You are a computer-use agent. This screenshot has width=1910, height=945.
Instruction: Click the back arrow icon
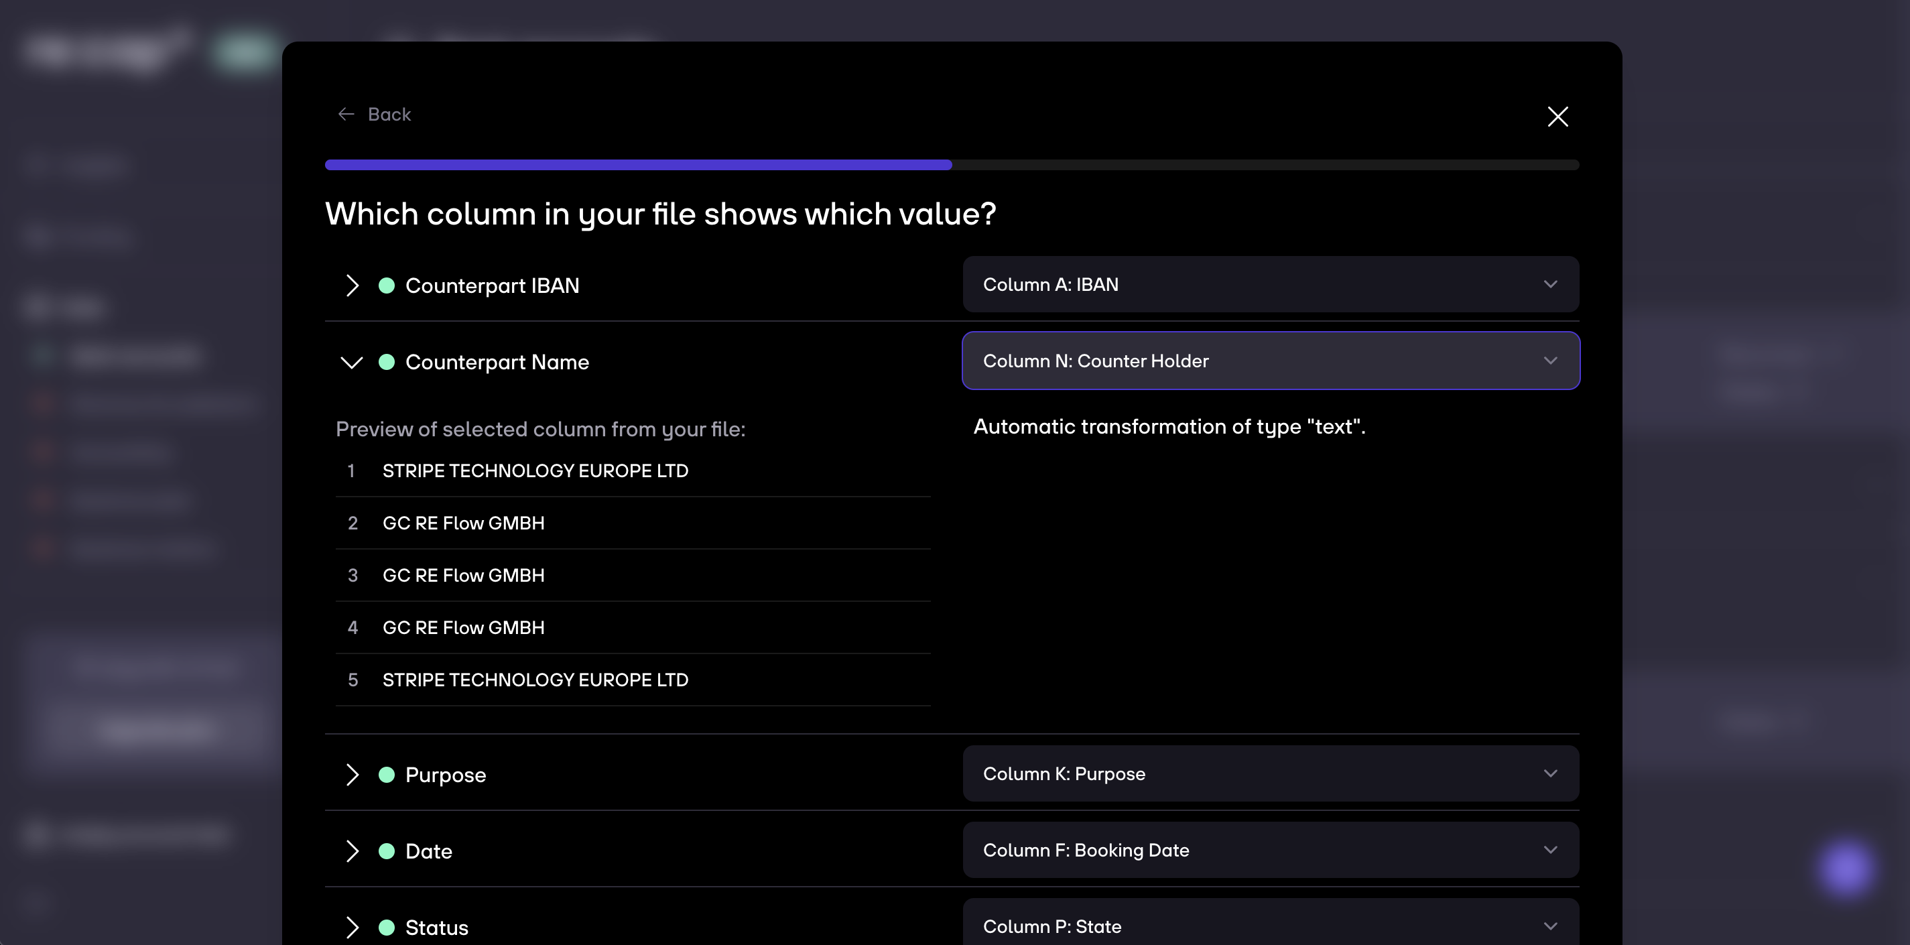click(346, 114)
